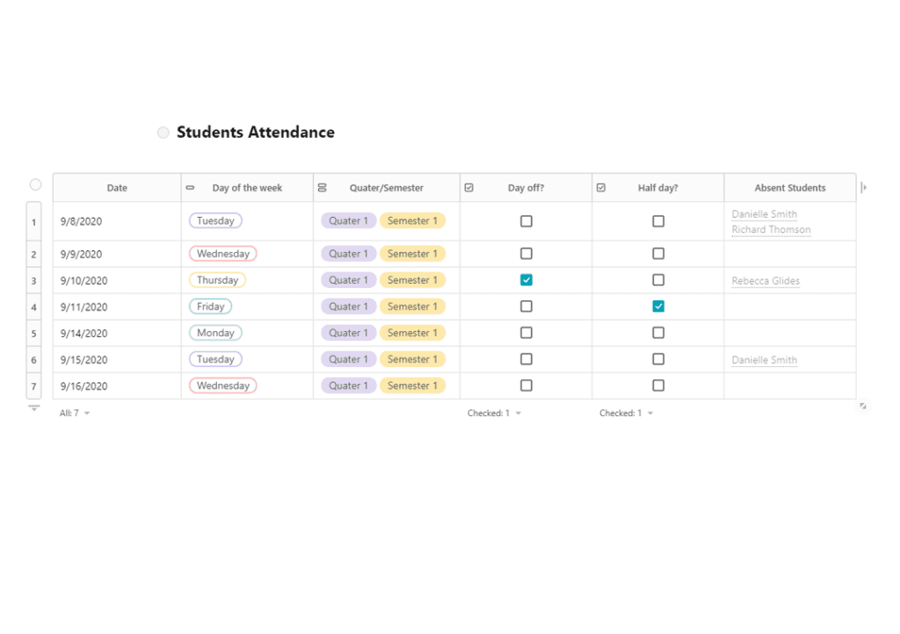Uncheck Day off? for 9/10/2020

pos(526,280)
